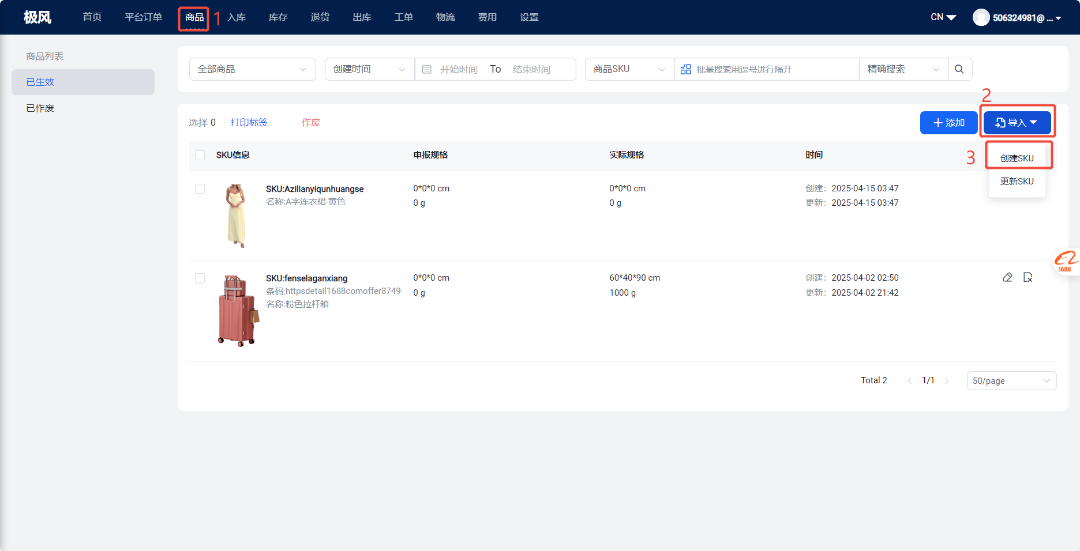The height and width of the screenshot is (551, 1080).
Task: Click the calendar icon in date range
Action: (x=427, y=69)
